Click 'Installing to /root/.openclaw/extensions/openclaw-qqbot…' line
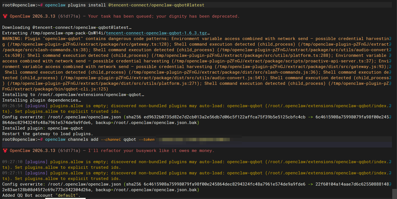The height and width of the screenshot is (199, 397). (73, 95)
